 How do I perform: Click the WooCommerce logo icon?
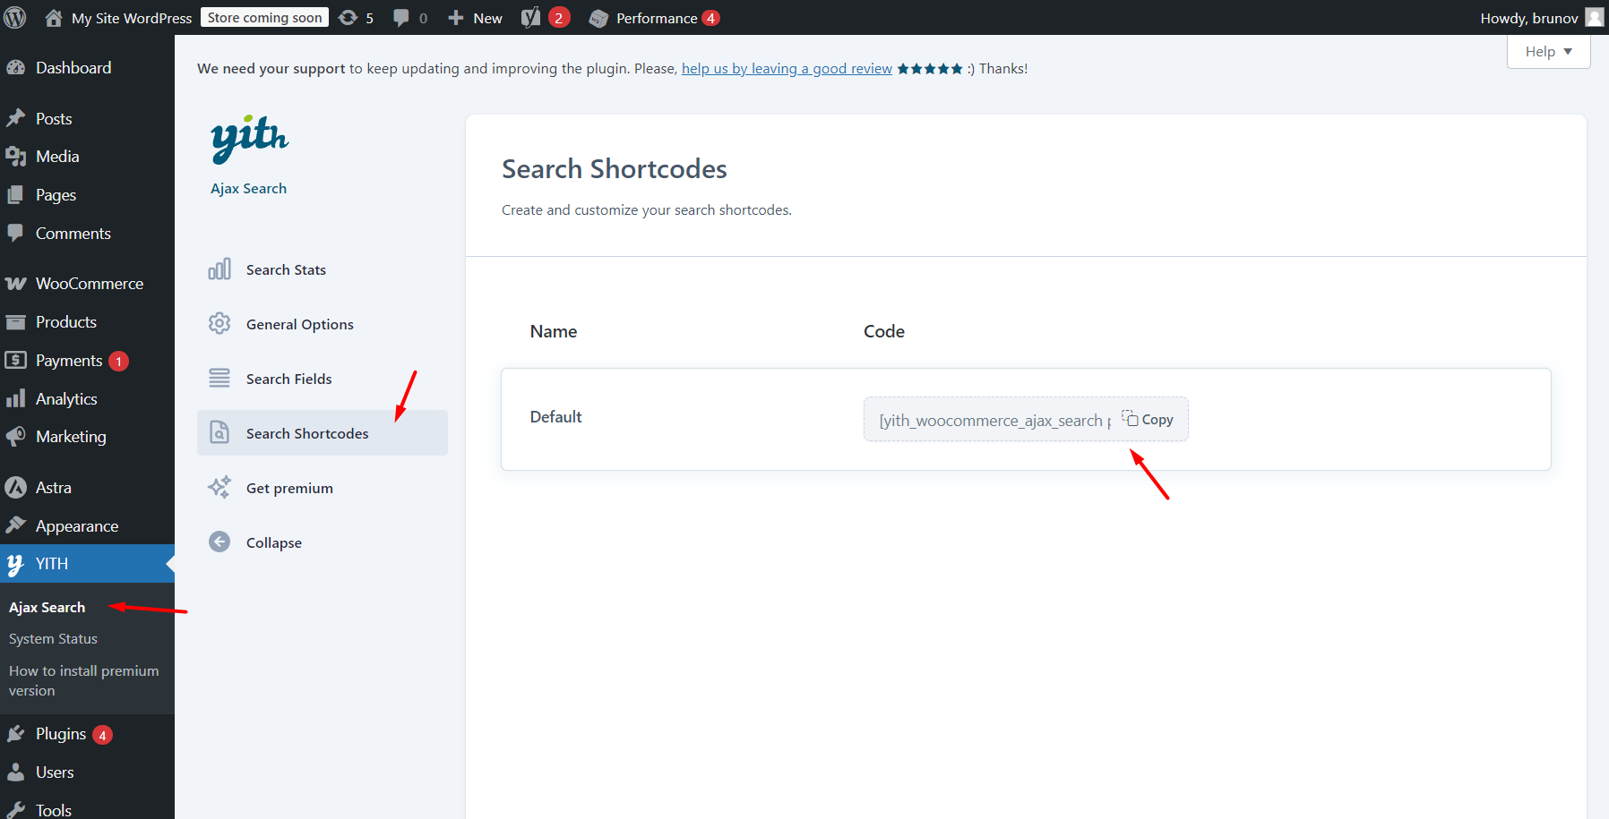tap(15, 284)
